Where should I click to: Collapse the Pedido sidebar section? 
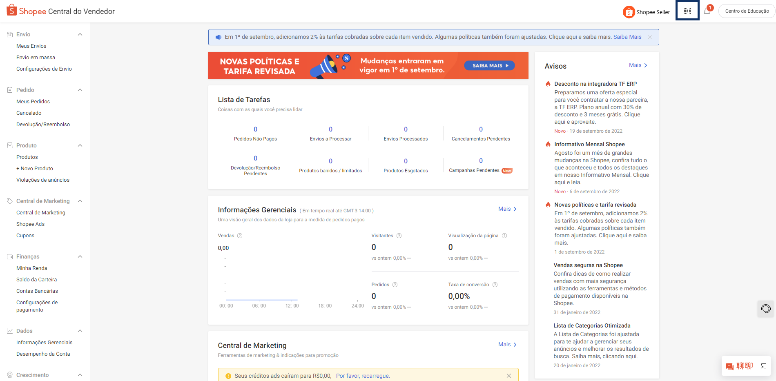point(80,90)
